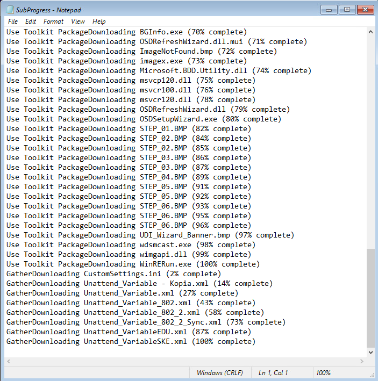Screen dimensions: 378x381
Task: Click the BGInfo.exe (70% complete) line
Action: (127, 32)
